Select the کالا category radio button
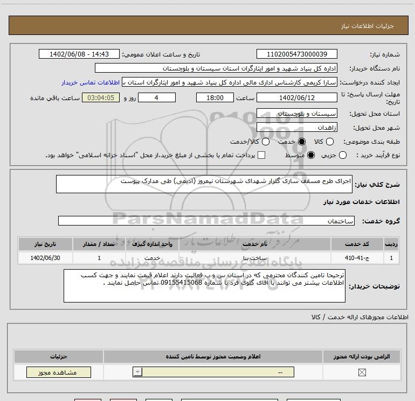Image resolution: width=415 pixels, height=401 pixels. tap(330, 142)
